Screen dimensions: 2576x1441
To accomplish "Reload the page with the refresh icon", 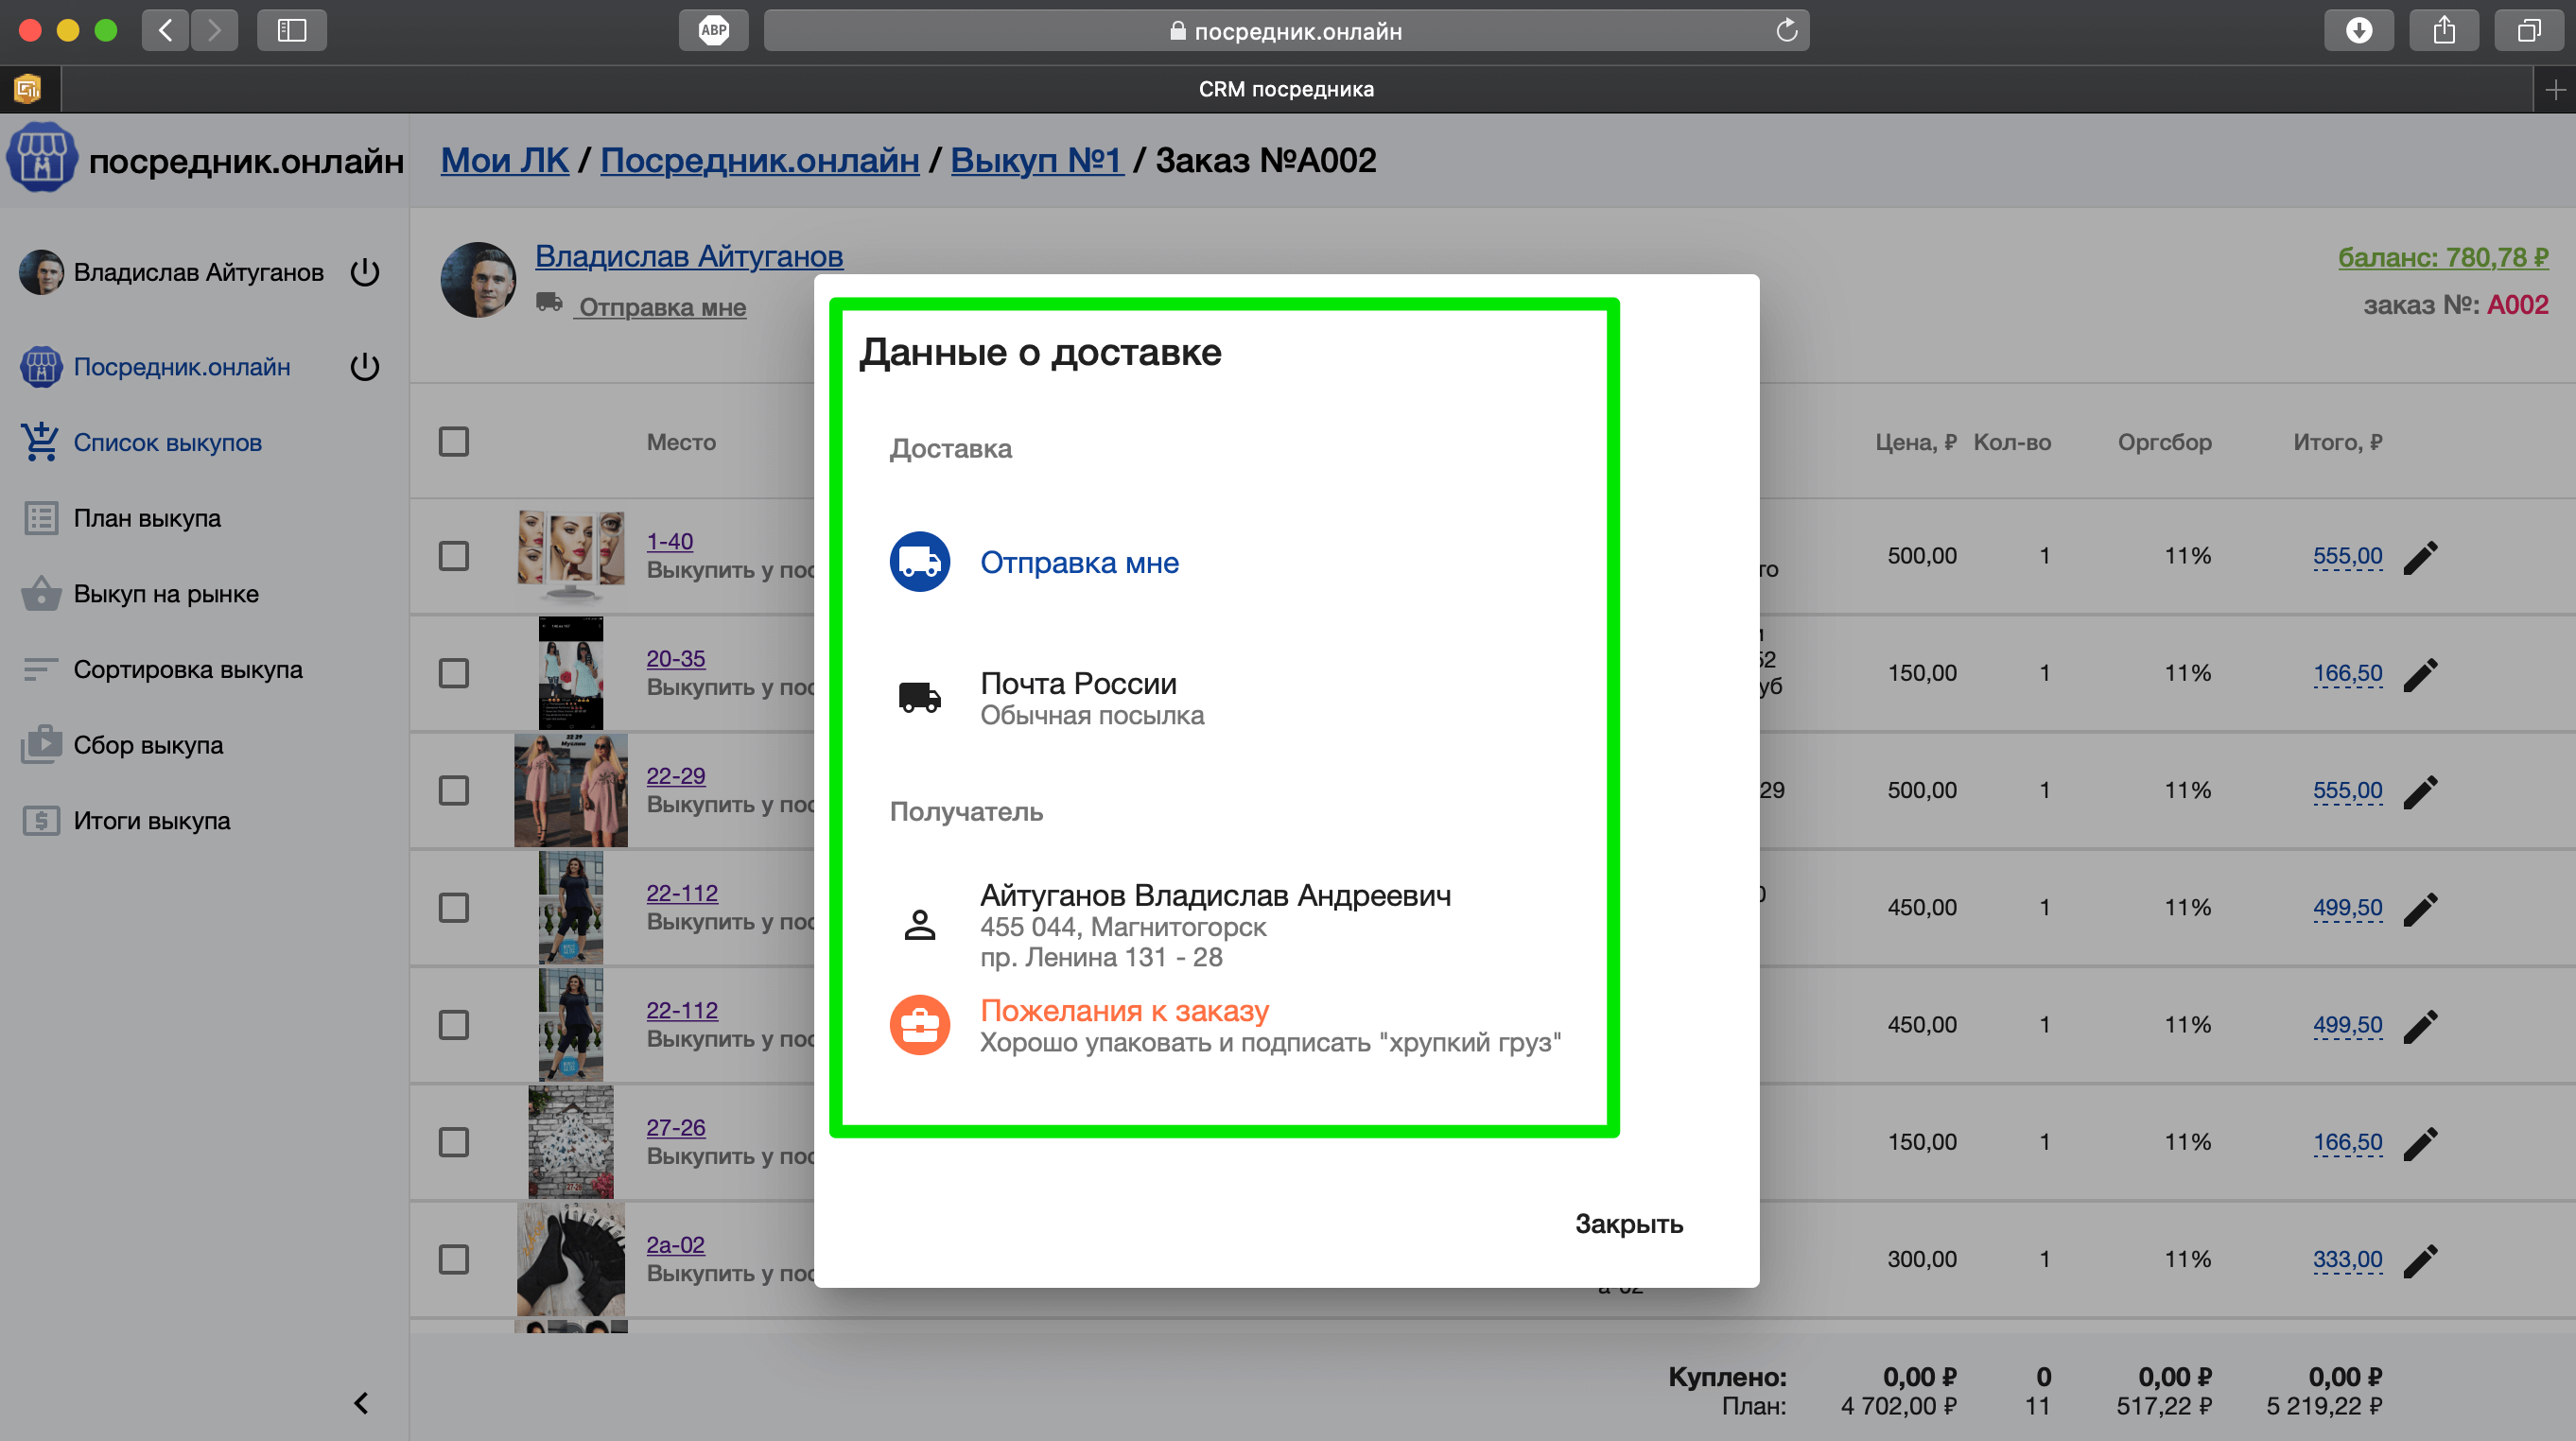I will pyautogui.click(x=1786, y=31).
